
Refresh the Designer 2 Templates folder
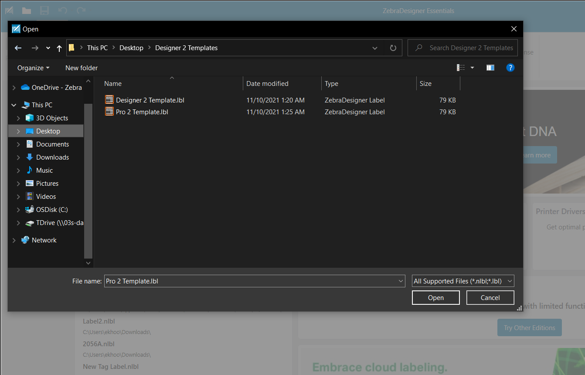(x=393, y=48)
